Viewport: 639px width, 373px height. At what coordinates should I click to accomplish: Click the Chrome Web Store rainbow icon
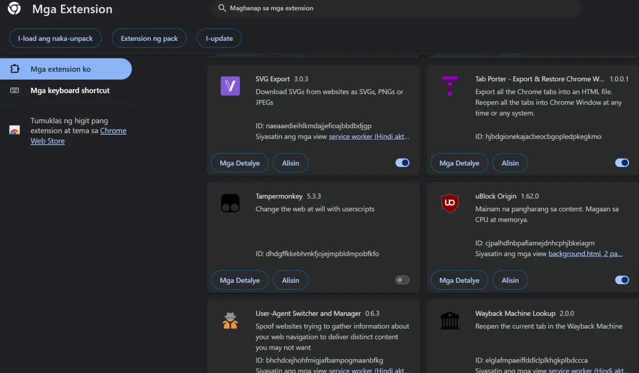tap(14, 131)
